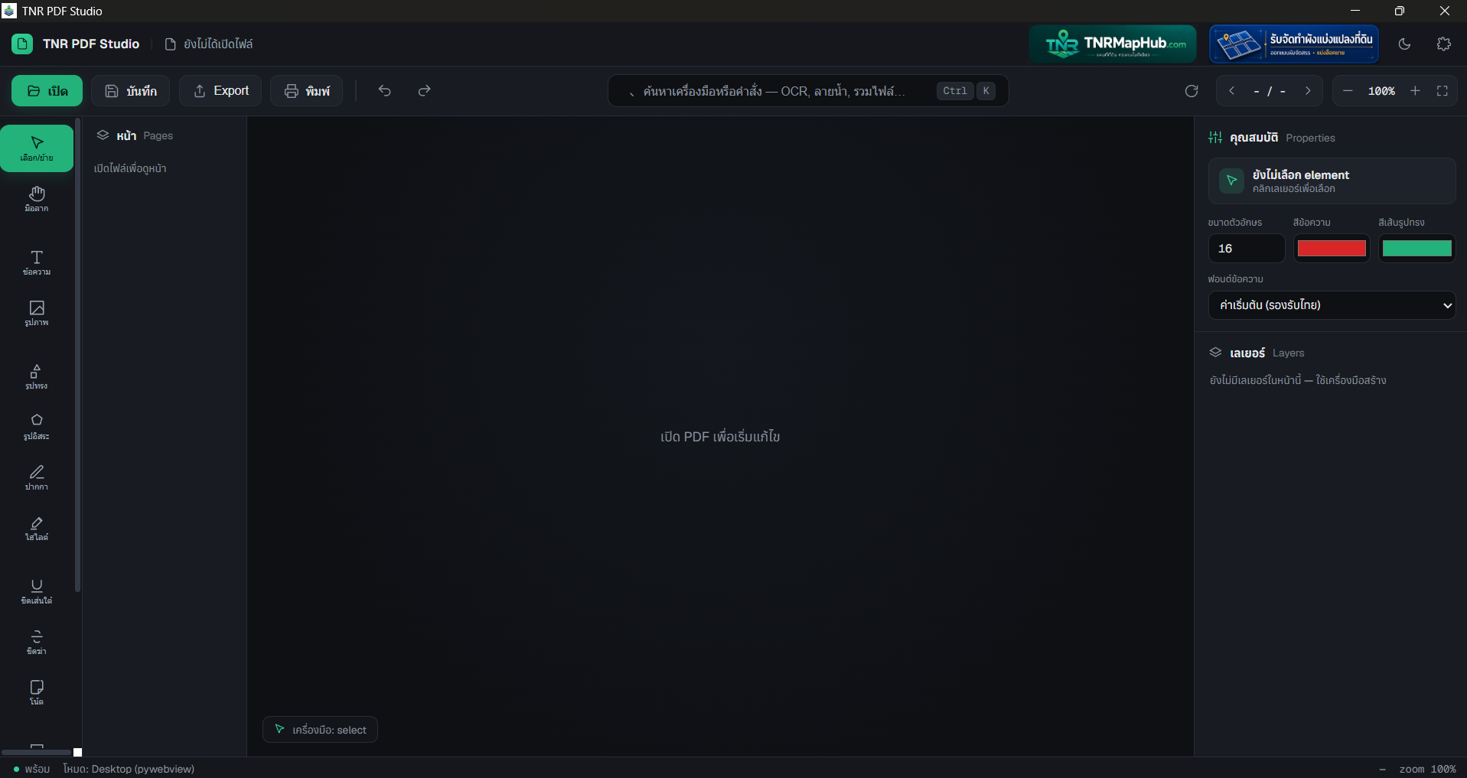The width and height of the screenshot is (1467, 778).
Task: Click the 'เครื่องมือ: select' tool indicator
Action: (x=320, y=730)
